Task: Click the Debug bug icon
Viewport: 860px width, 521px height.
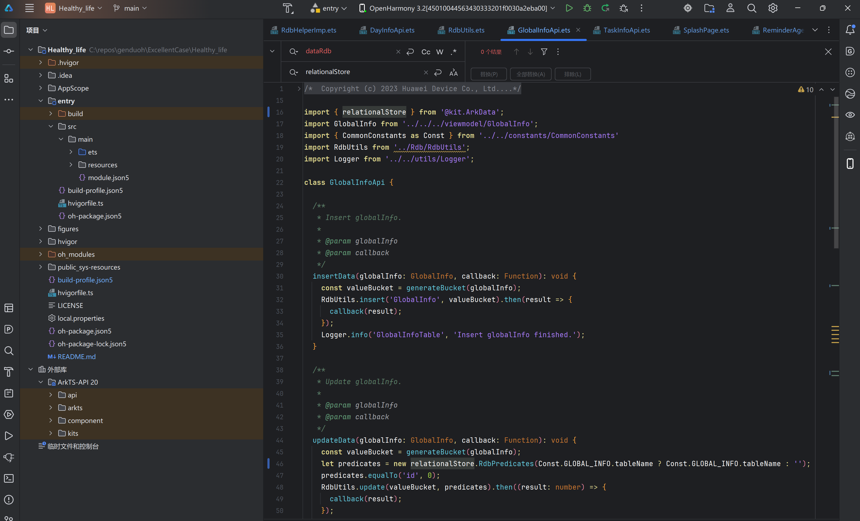Action: (587, 8)
